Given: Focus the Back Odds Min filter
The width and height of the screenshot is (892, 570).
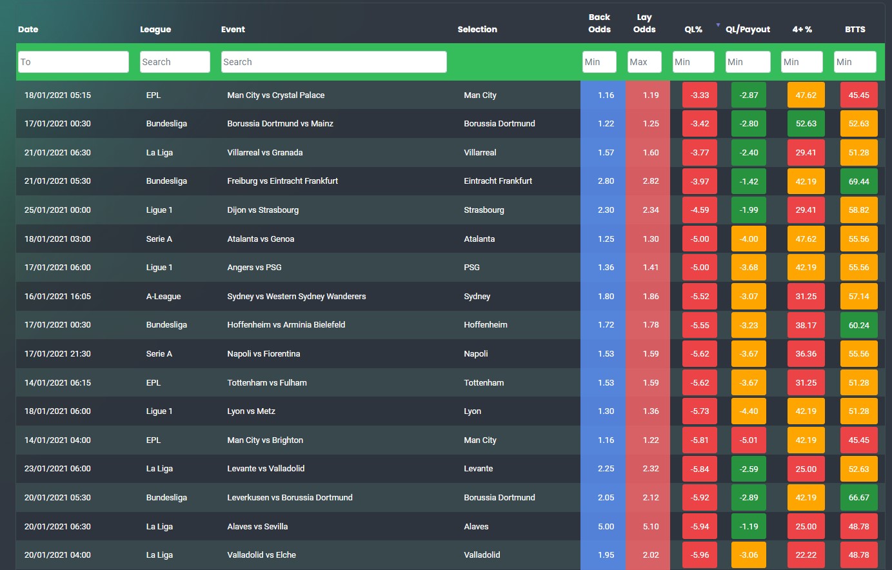Looking at the screenshot, I should (599, 62).
